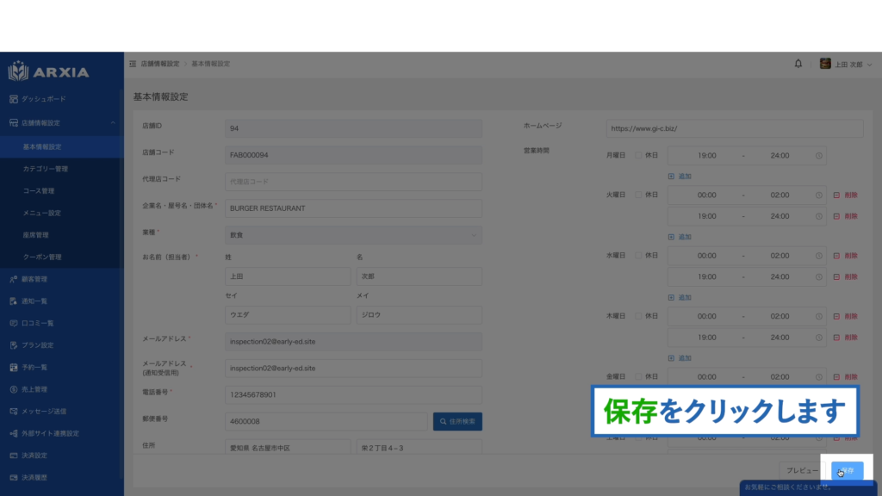Click the プレビュー button

point(802,471)
